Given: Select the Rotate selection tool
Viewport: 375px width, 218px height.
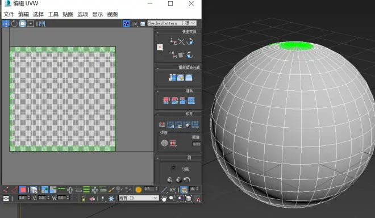Looking at the screenshot, I should tap(14, 24).
